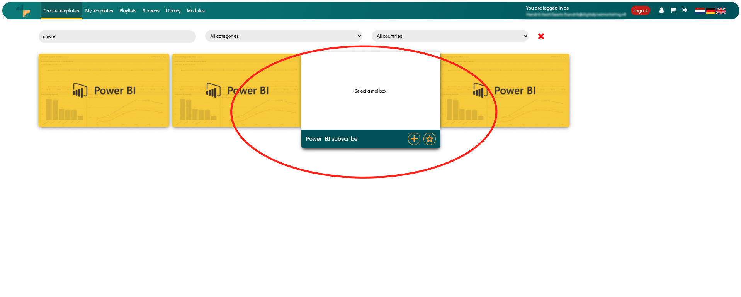Image resolution: width=741 pixels, height=297 pixels.
Task: Open the Create templates tab
Action: pos(61,11)
